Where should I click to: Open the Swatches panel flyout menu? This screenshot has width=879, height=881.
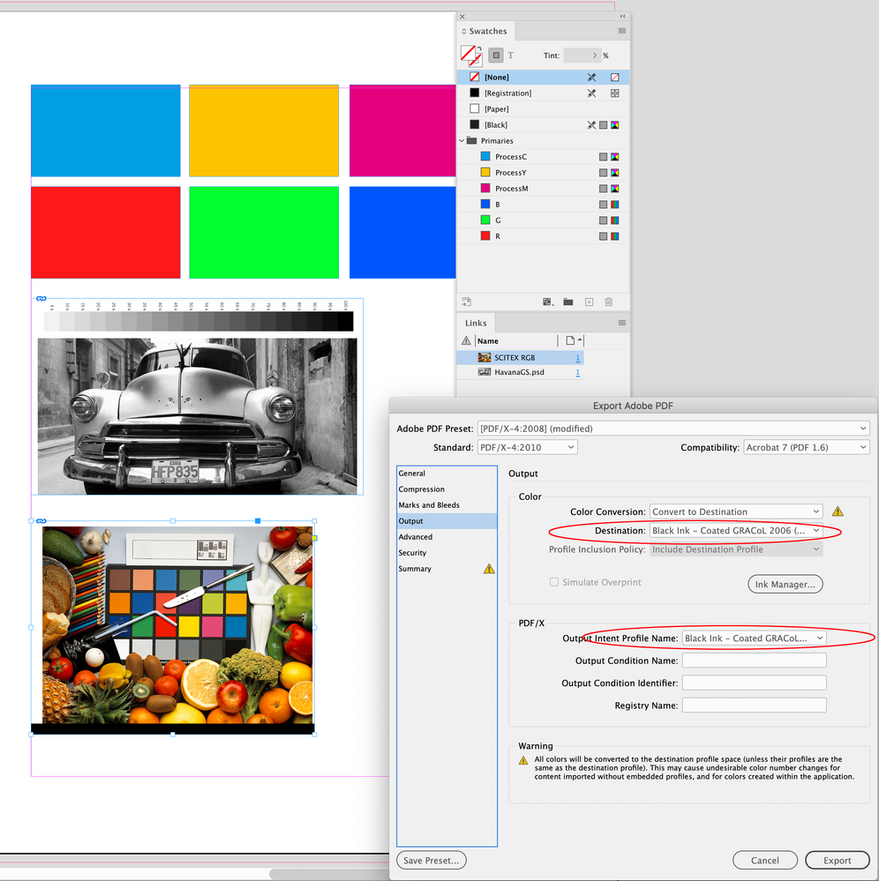pyautogui.click(x=621, y=31)
